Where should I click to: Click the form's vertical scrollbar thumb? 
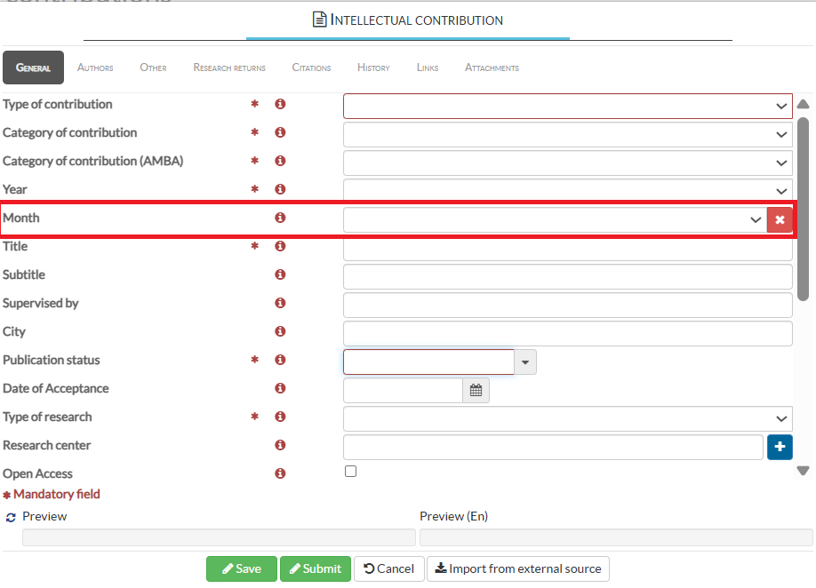coord(803,209)
